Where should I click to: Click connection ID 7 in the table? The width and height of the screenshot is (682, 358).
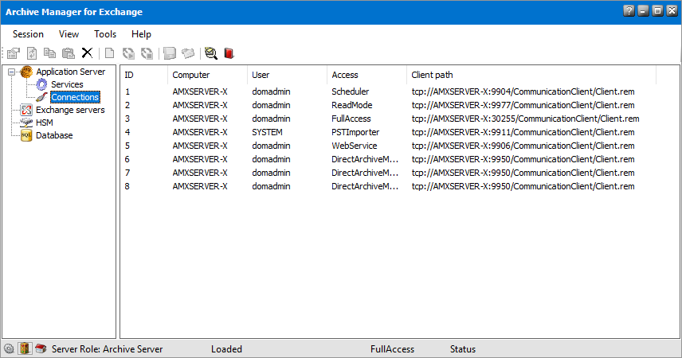(127, 173)
